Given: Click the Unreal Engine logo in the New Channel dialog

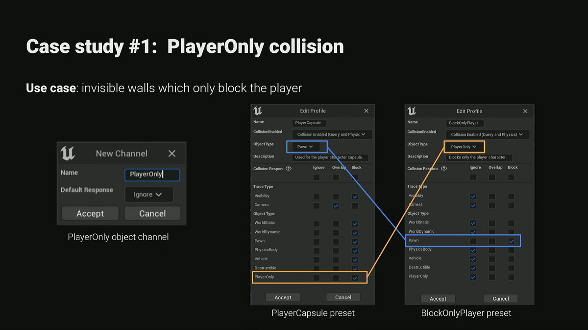Looking at the screenshot, I should (68, 153).
